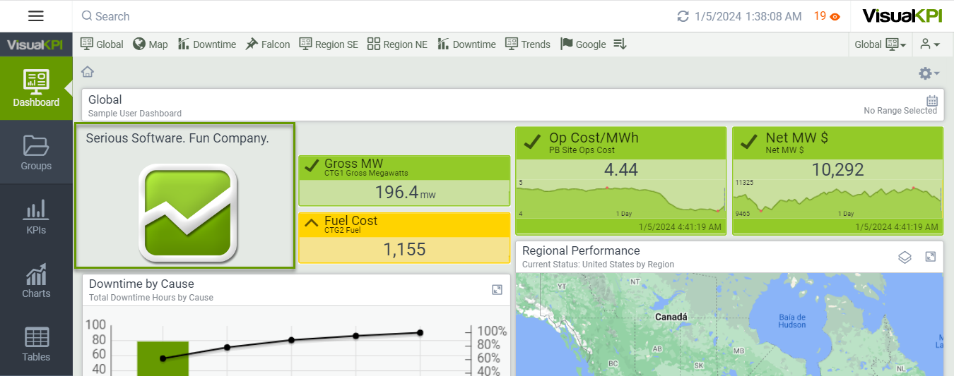Viewport: 954px width, 376px height.
Task: Toggle the watch list eye icon
Action: tap(835, 16)
